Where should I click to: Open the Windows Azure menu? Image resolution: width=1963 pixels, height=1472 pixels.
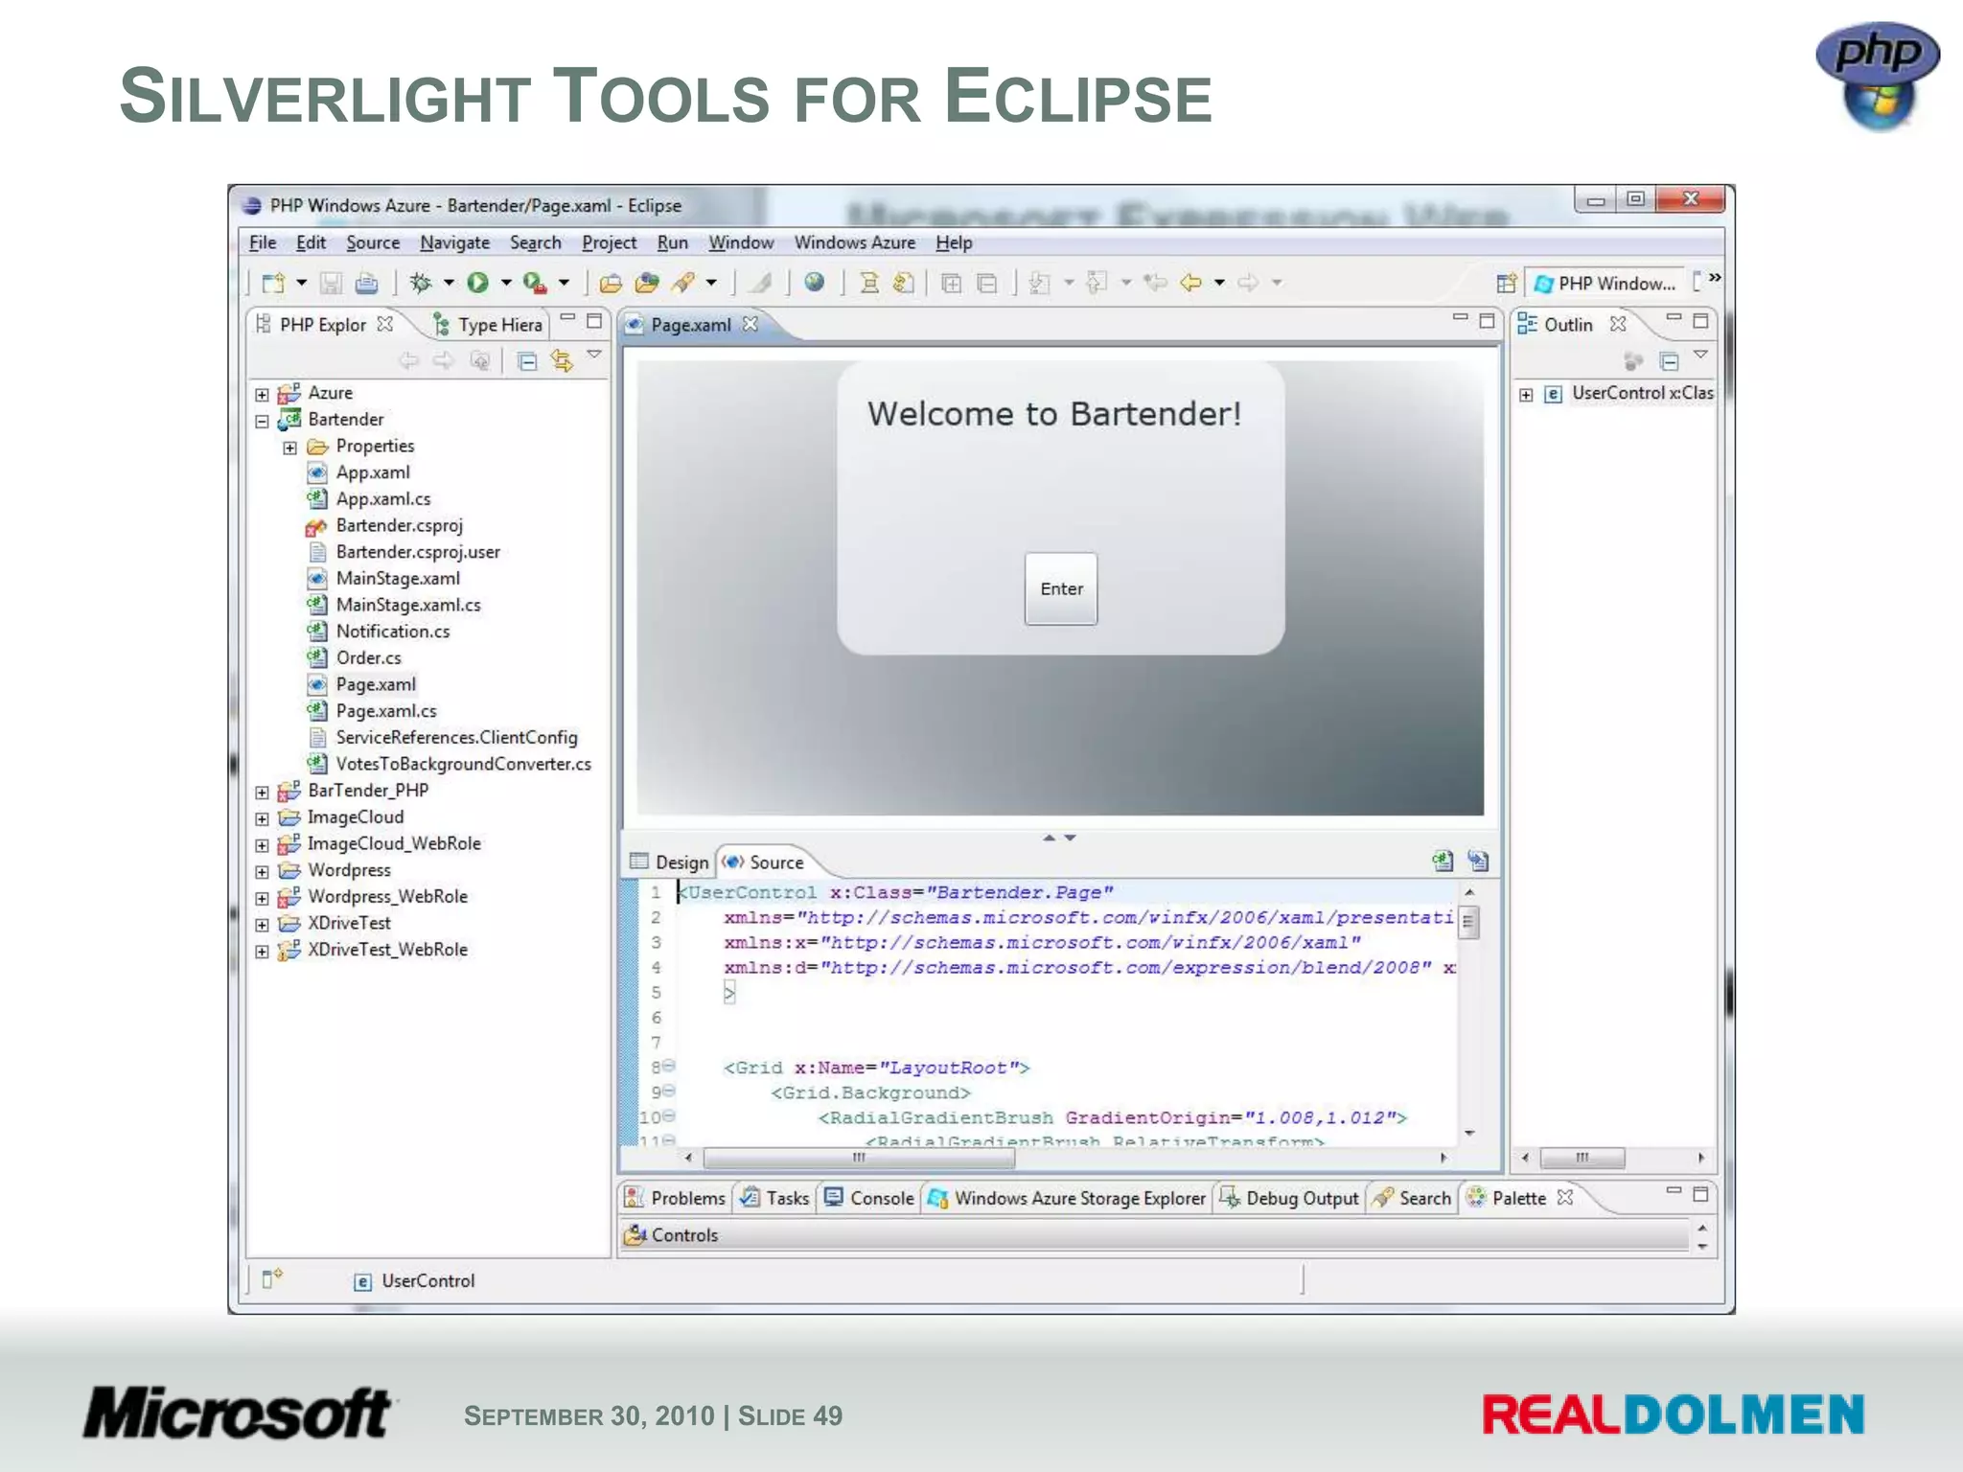854,242
